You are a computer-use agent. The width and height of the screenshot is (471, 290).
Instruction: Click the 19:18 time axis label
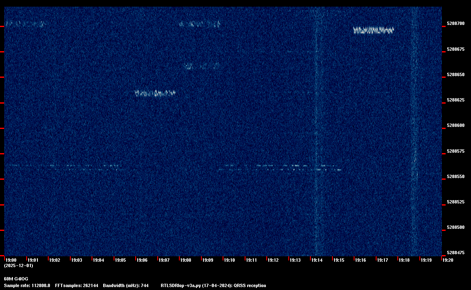click(x=404, y=260)
